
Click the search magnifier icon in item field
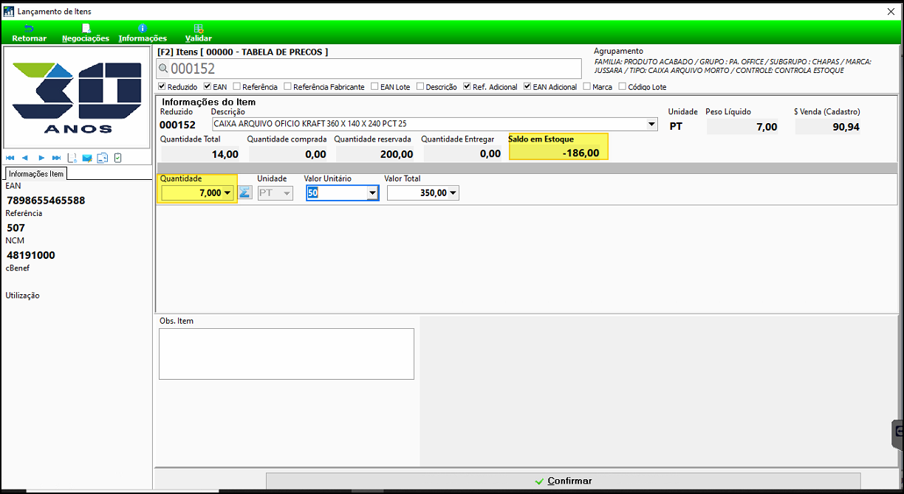click(x=164, y=69)
